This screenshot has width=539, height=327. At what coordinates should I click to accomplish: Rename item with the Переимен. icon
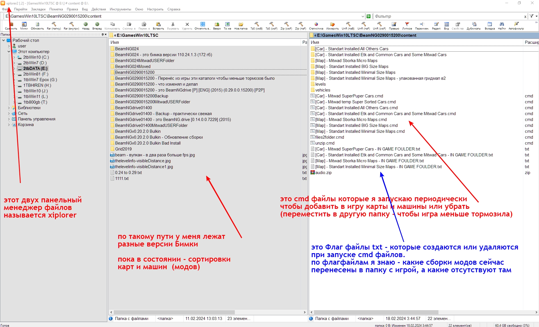422,26
